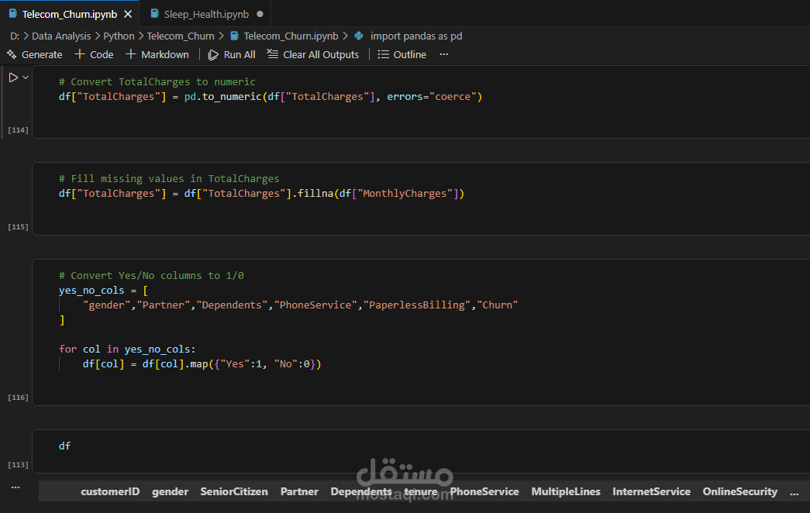Click the df[col].map code line
Viewport: 810px width, 513px height.
tap(202, 363)
